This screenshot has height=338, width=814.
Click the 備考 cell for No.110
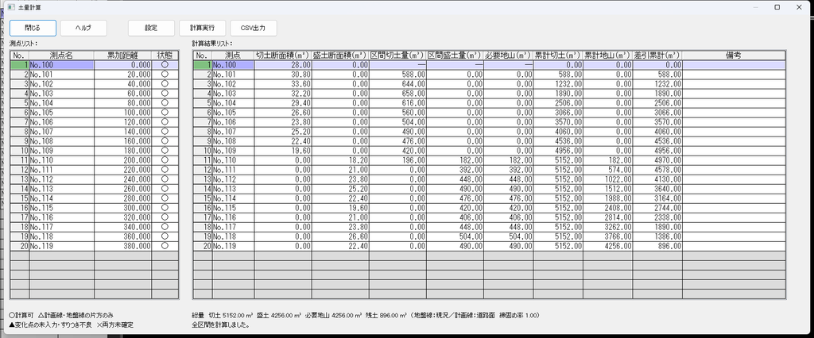tap(734, 161)
